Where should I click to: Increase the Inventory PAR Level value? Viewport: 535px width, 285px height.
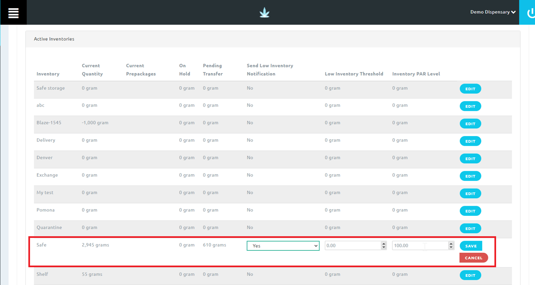point(451,244)
